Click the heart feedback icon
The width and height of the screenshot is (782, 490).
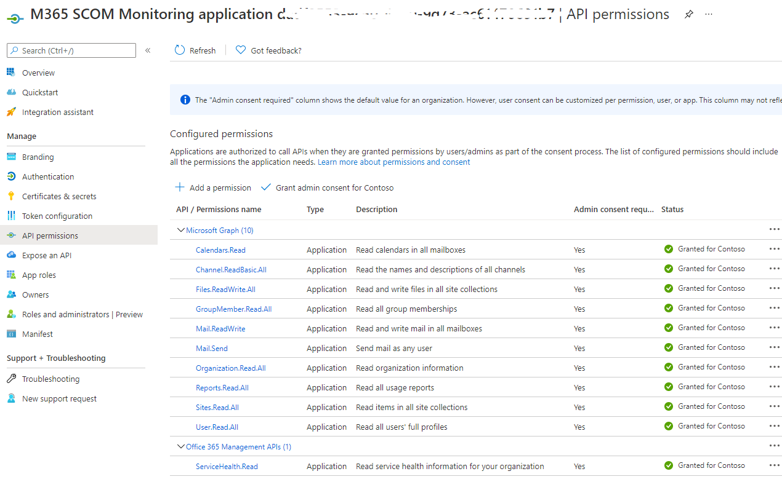241,50
